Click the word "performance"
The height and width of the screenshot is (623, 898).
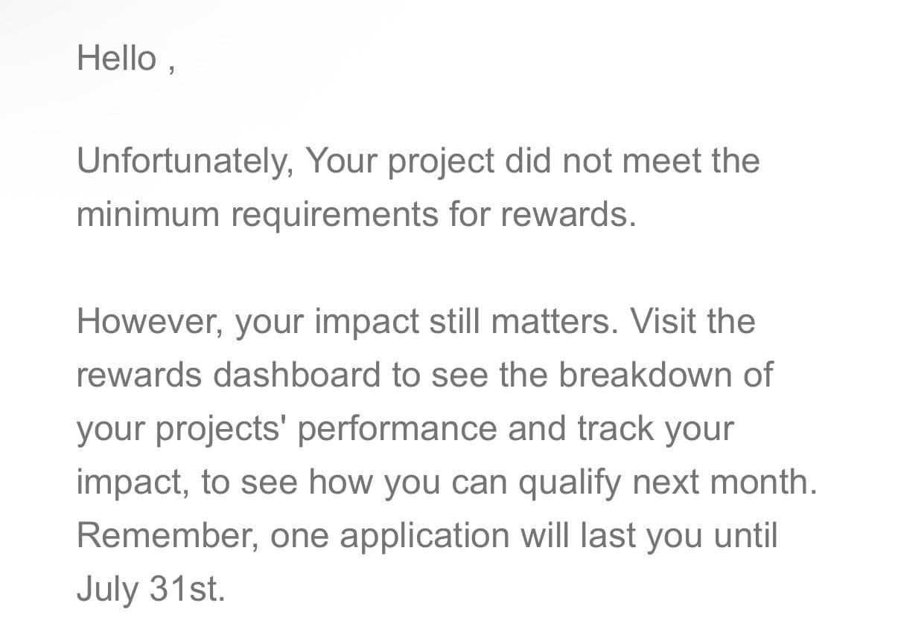point(397,429)
